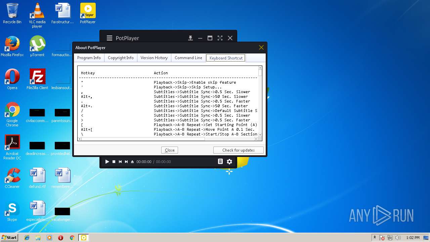The width and height of the screenshot is (430, 242).
Task: Switch to the Copyright Info tab
Action: pos(121,58)
